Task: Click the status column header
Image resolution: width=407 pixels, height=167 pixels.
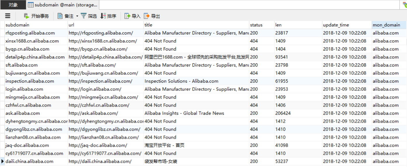Action: click(256, 25)
